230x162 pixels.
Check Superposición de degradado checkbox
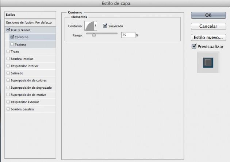click(8, 87)
